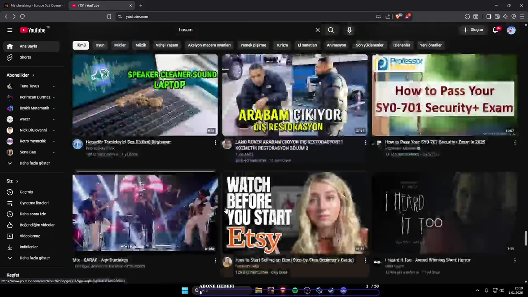
Task: Open I Heard It Too thumbnail
Action: click(x=445, y=212)
